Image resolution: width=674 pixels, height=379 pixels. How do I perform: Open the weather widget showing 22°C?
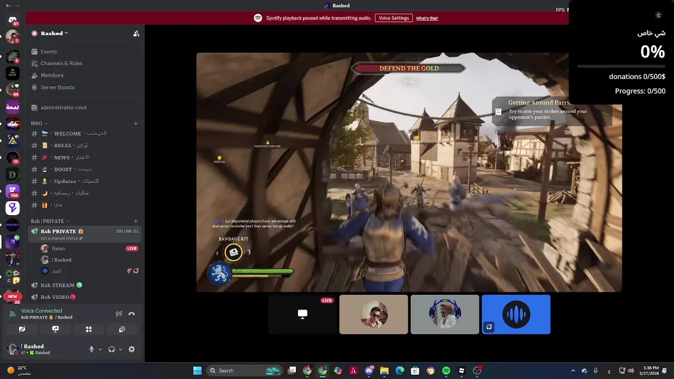pyautogui.click(x=19, y=371)
